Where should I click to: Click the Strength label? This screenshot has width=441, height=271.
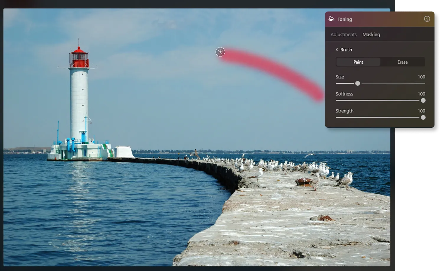click(x=344, y=111)
